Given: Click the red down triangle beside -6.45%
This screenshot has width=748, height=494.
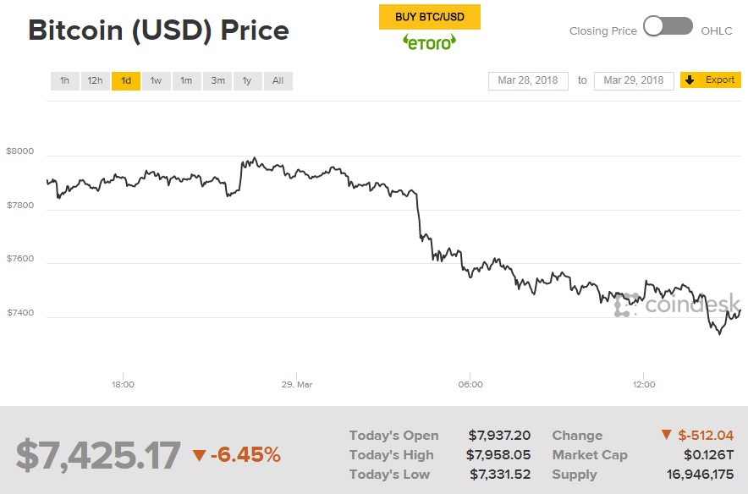Looking at the screenshot, I should click(197, 454).
